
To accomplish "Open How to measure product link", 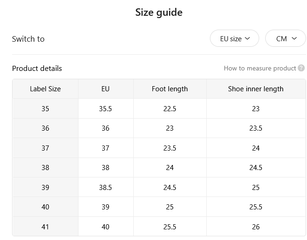I will tap(260, 68).
